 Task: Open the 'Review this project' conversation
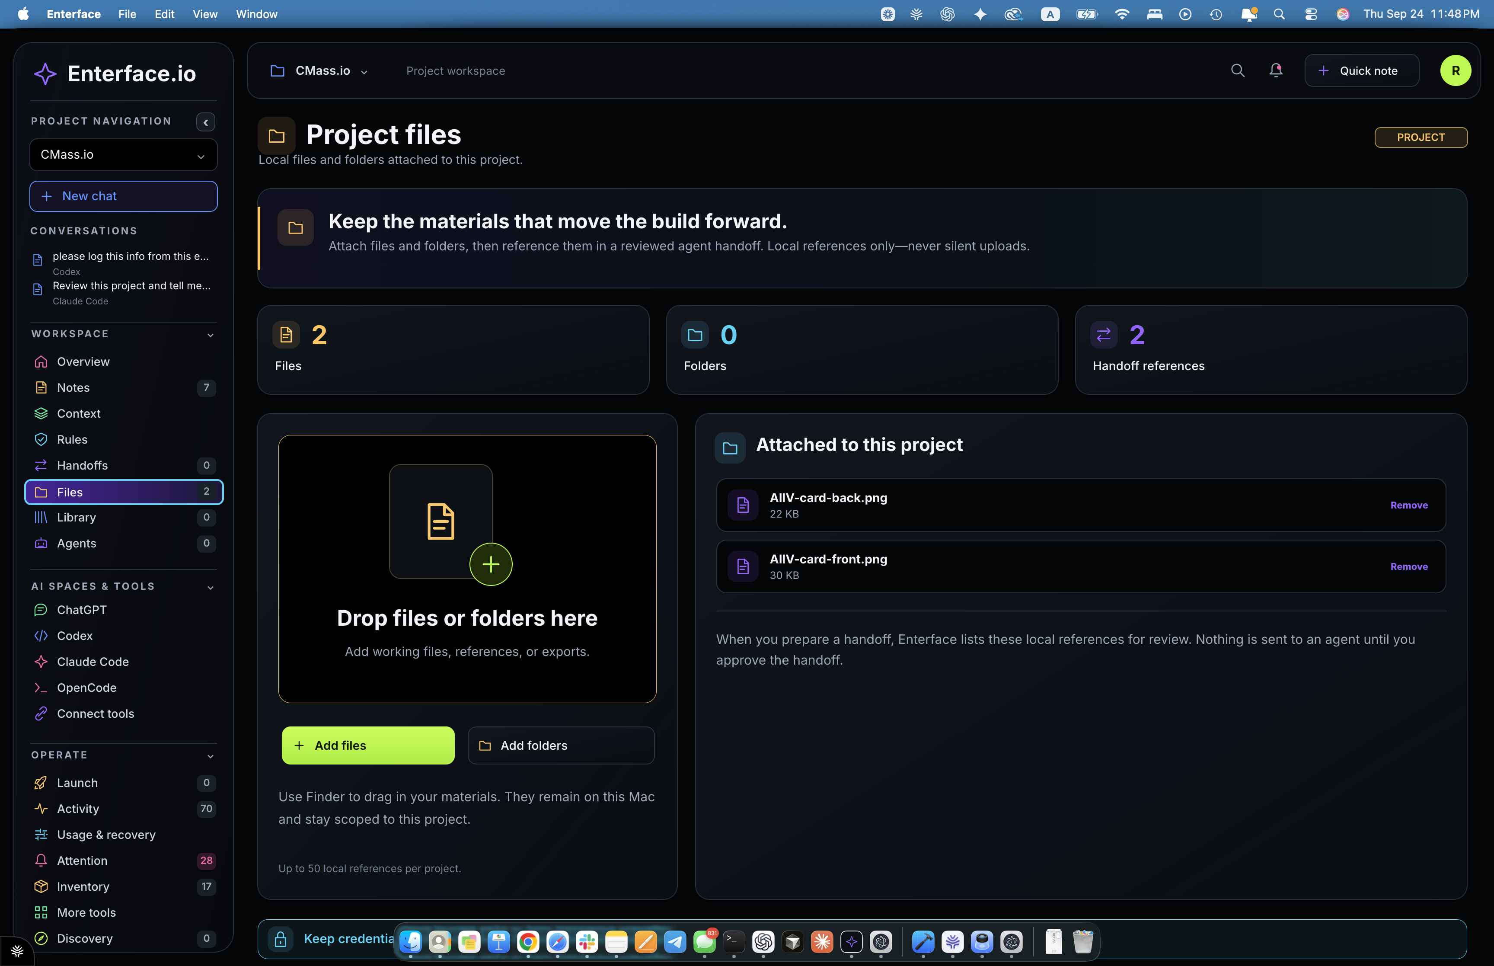click(x=124, y=292)
